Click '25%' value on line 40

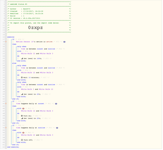[38, 94]
